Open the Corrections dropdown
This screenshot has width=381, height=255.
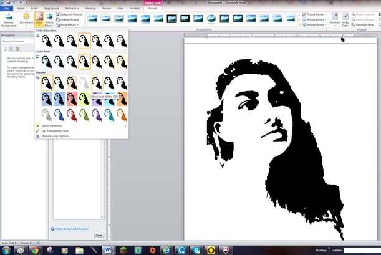tap(26, 18)
